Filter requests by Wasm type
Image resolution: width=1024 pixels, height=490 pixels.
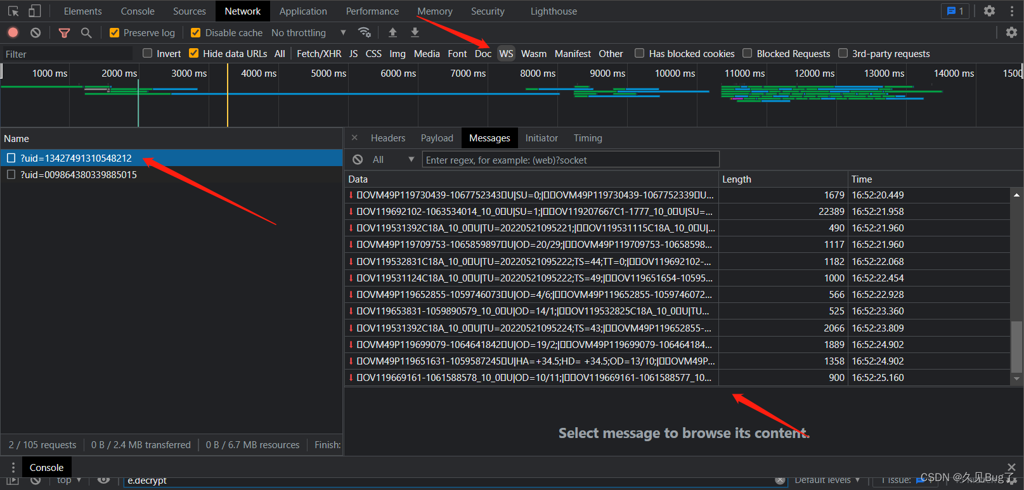(x=534, y=53)
